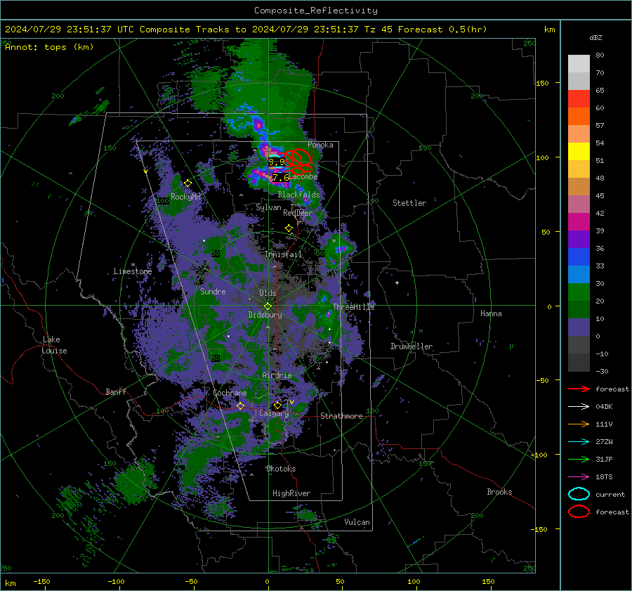Click the 'Annot: tops (km)' annotation label
The height and width of the screenshot is (591, 632).
coord(50,47)
